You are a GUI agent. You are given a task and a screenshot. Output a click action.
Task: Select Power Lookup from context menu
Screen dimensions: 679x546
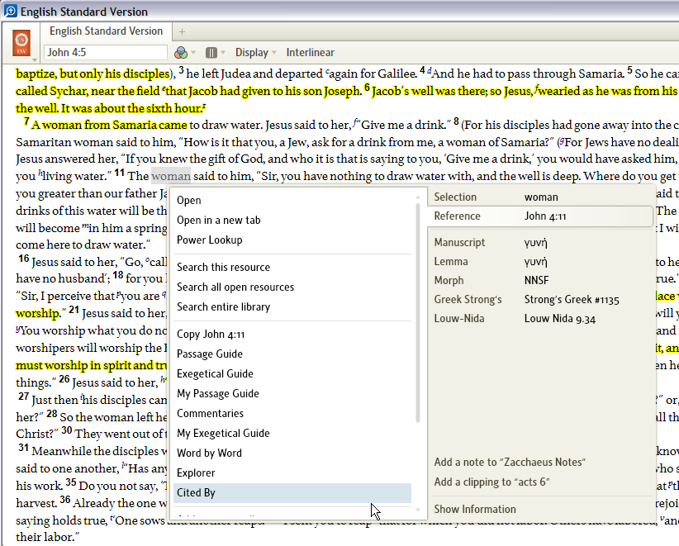[x=292, y=240]
